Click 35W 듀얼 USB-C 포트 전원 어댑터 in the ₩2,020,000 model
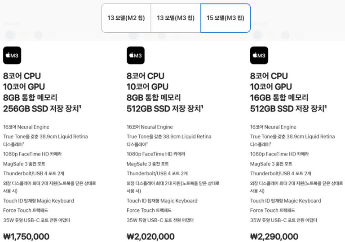Image resolution: width=345 pixels, height=242 pixels. coord(160,220)
